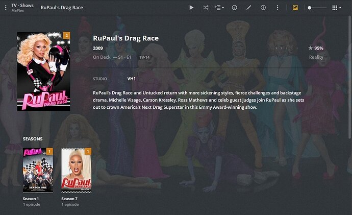Click the show title heading
Viewport: 352px width, 215px height.
125,38
